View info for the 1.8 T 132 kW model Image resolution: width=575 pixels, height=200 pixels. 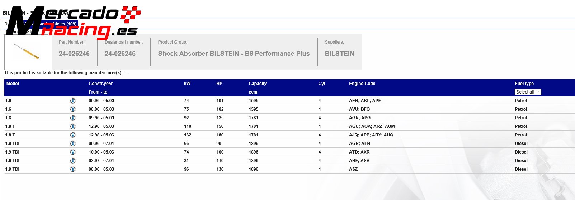click(73, 135)
